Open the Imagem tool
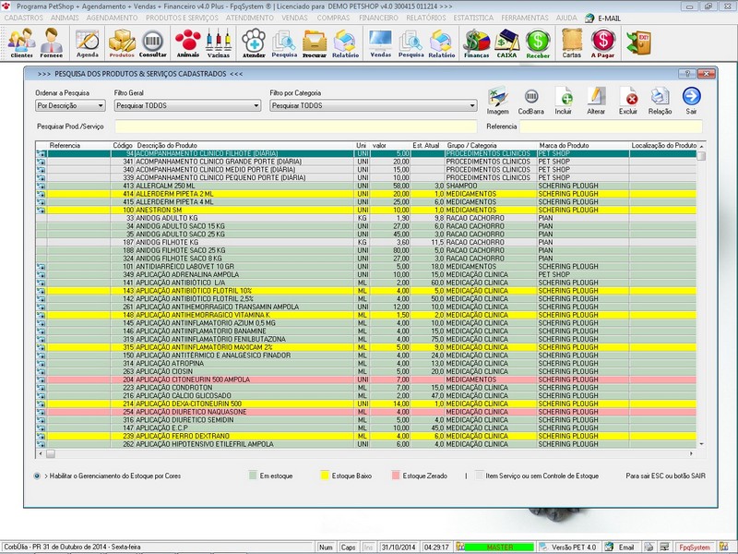The width and height of the screenshot is (738, 554). coord(498,97)
